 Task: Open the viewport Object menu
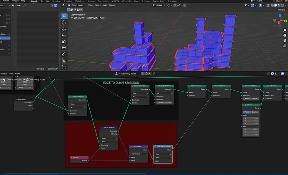pyautogui.click(x=112, y=5)
